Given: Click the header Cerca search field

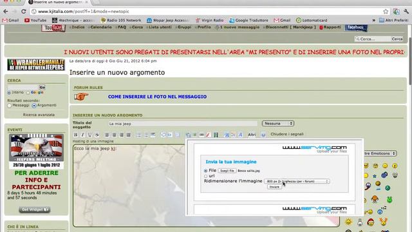Looking at the screenshot, I should (373, 39).
